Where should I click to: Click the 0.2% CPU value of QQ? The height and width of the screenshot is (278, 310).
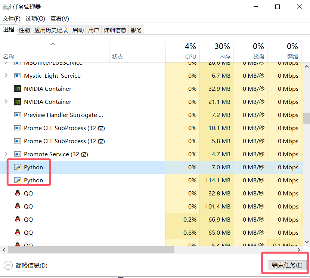click(x=190, y=219)
